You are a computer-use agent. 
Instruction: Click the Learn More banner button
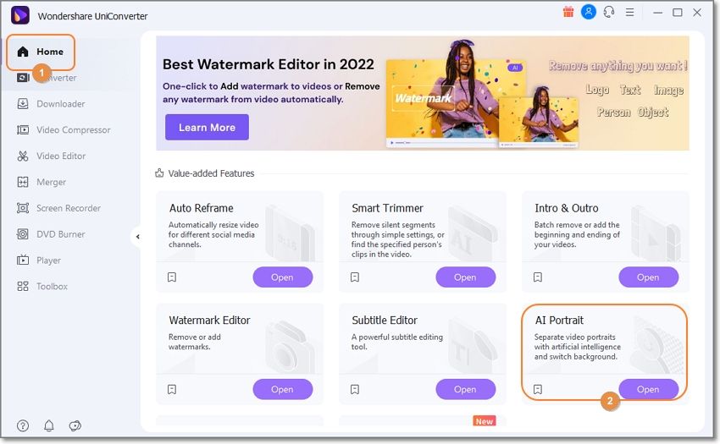pyautogui.click(x=207, y=127)
